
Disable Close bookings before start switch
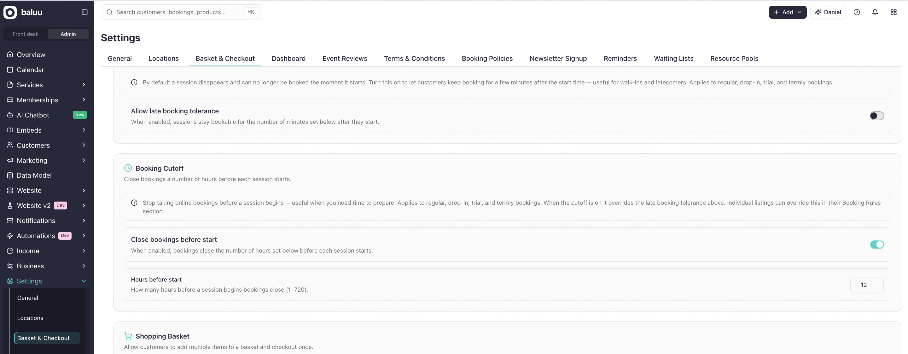876,244
